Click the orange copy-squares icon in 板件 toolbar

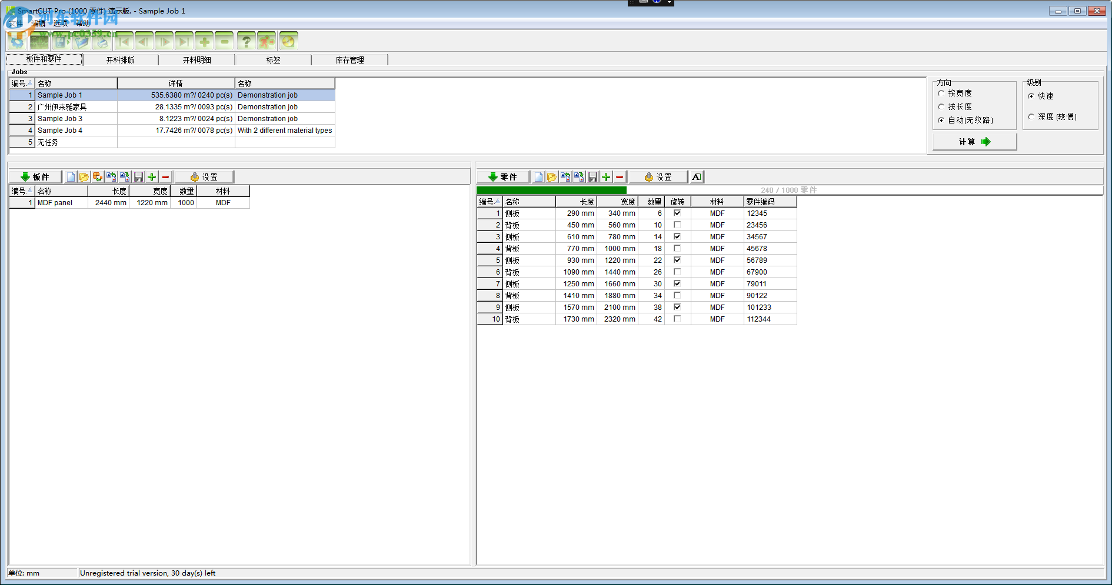(x=98, y=177)
